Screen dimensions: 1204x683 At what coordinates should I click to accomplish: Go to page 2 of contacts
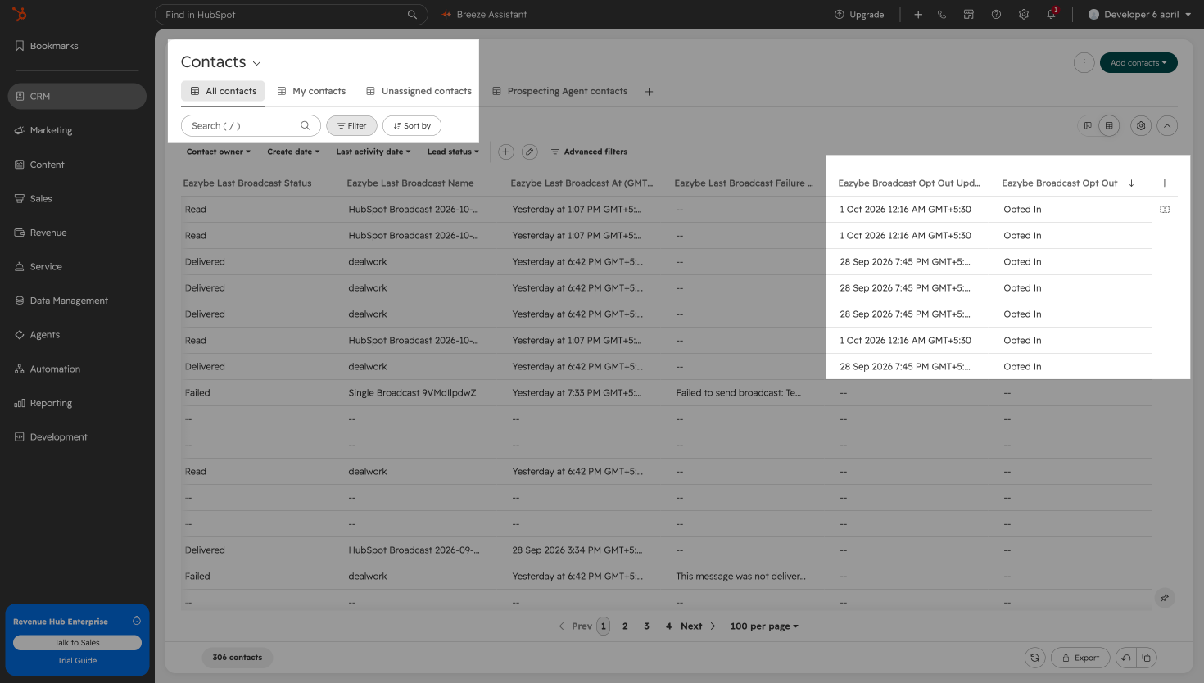coord(625,626)
